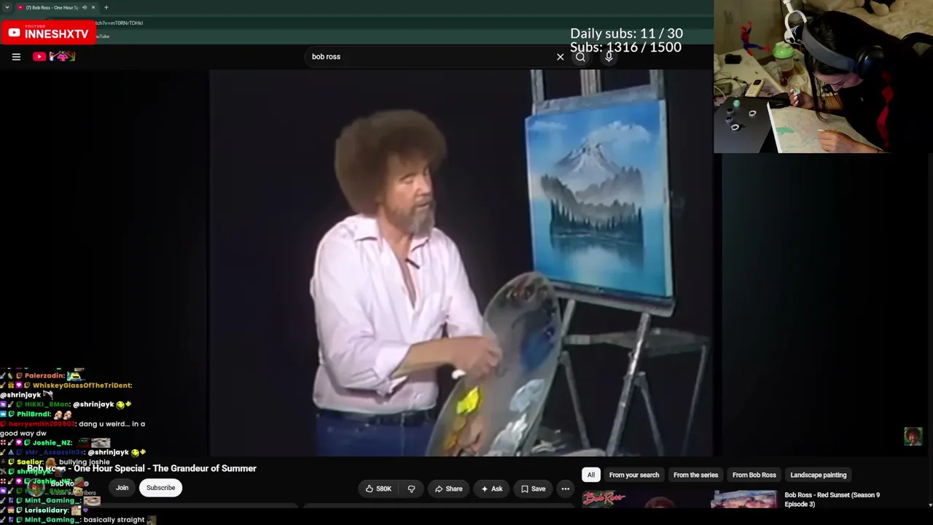Open the Red Sunset video thumbnail
933x525 pixels.
point(680,499)
